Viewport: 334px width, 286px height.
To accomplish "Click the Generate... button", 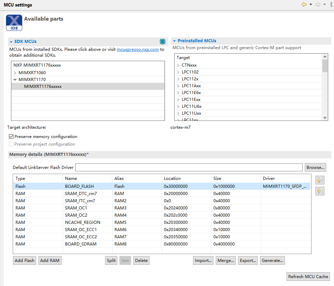I will (x=272, y=261).
